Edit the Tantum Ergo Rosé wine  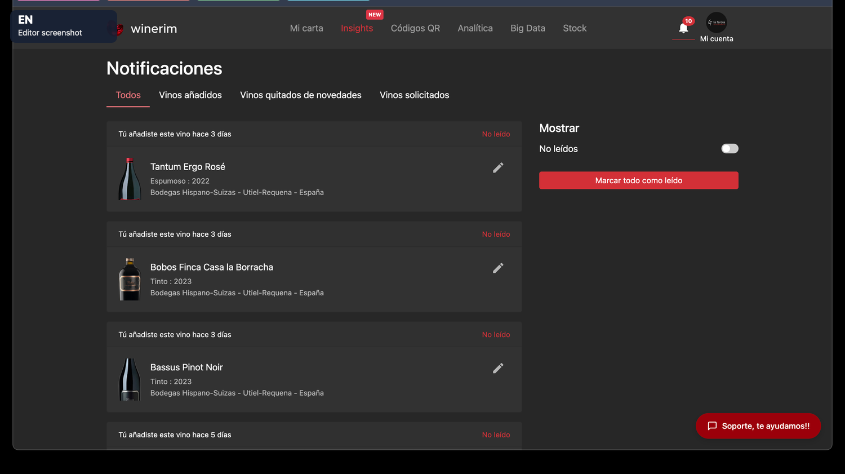click(498, 168)
